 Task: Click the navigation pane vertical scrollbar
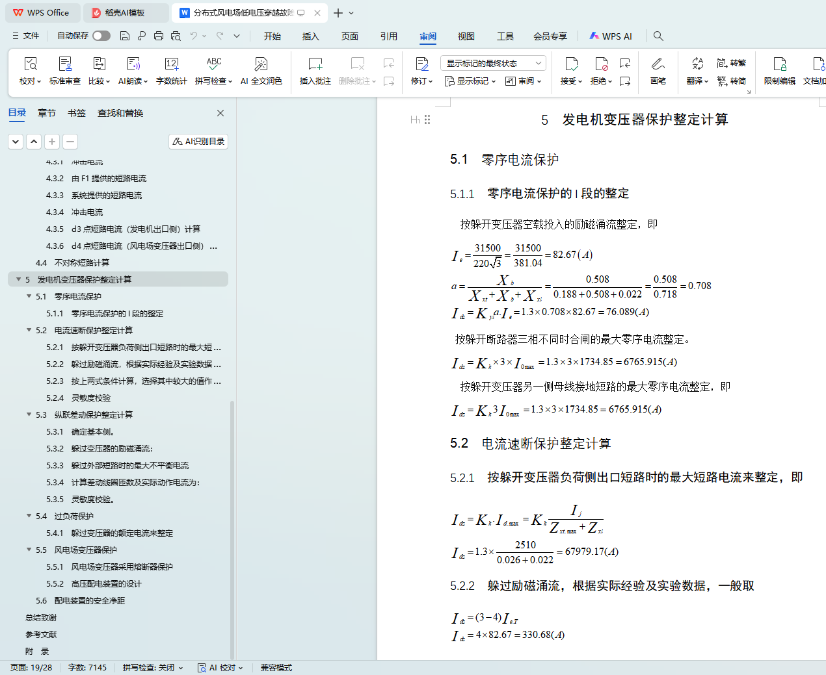[x=232, y=520]
